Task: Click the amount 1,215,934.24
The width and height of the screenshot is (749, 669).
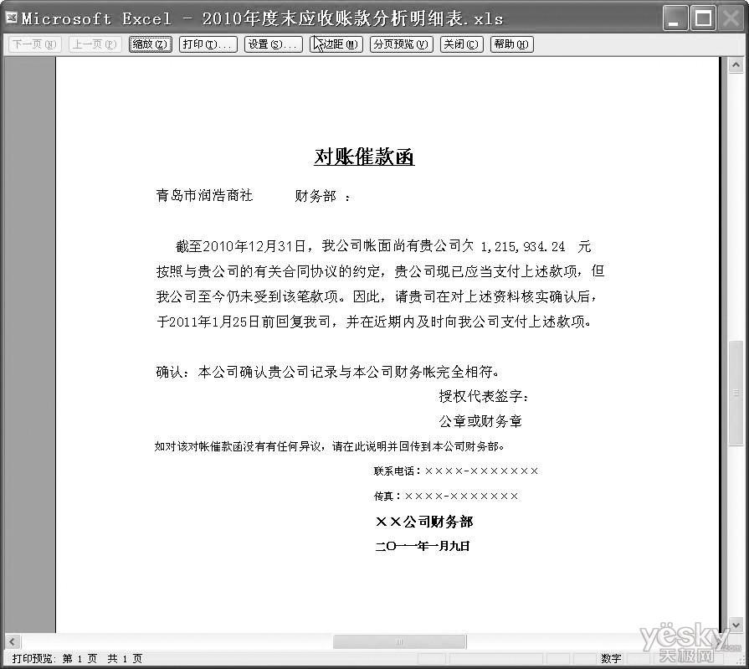Action: pos(522,247)
